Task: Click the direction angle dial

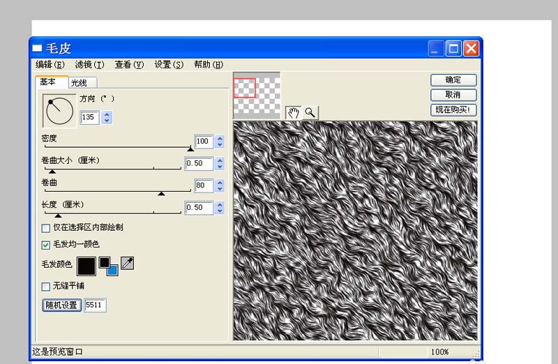Action: coord(59,111)
